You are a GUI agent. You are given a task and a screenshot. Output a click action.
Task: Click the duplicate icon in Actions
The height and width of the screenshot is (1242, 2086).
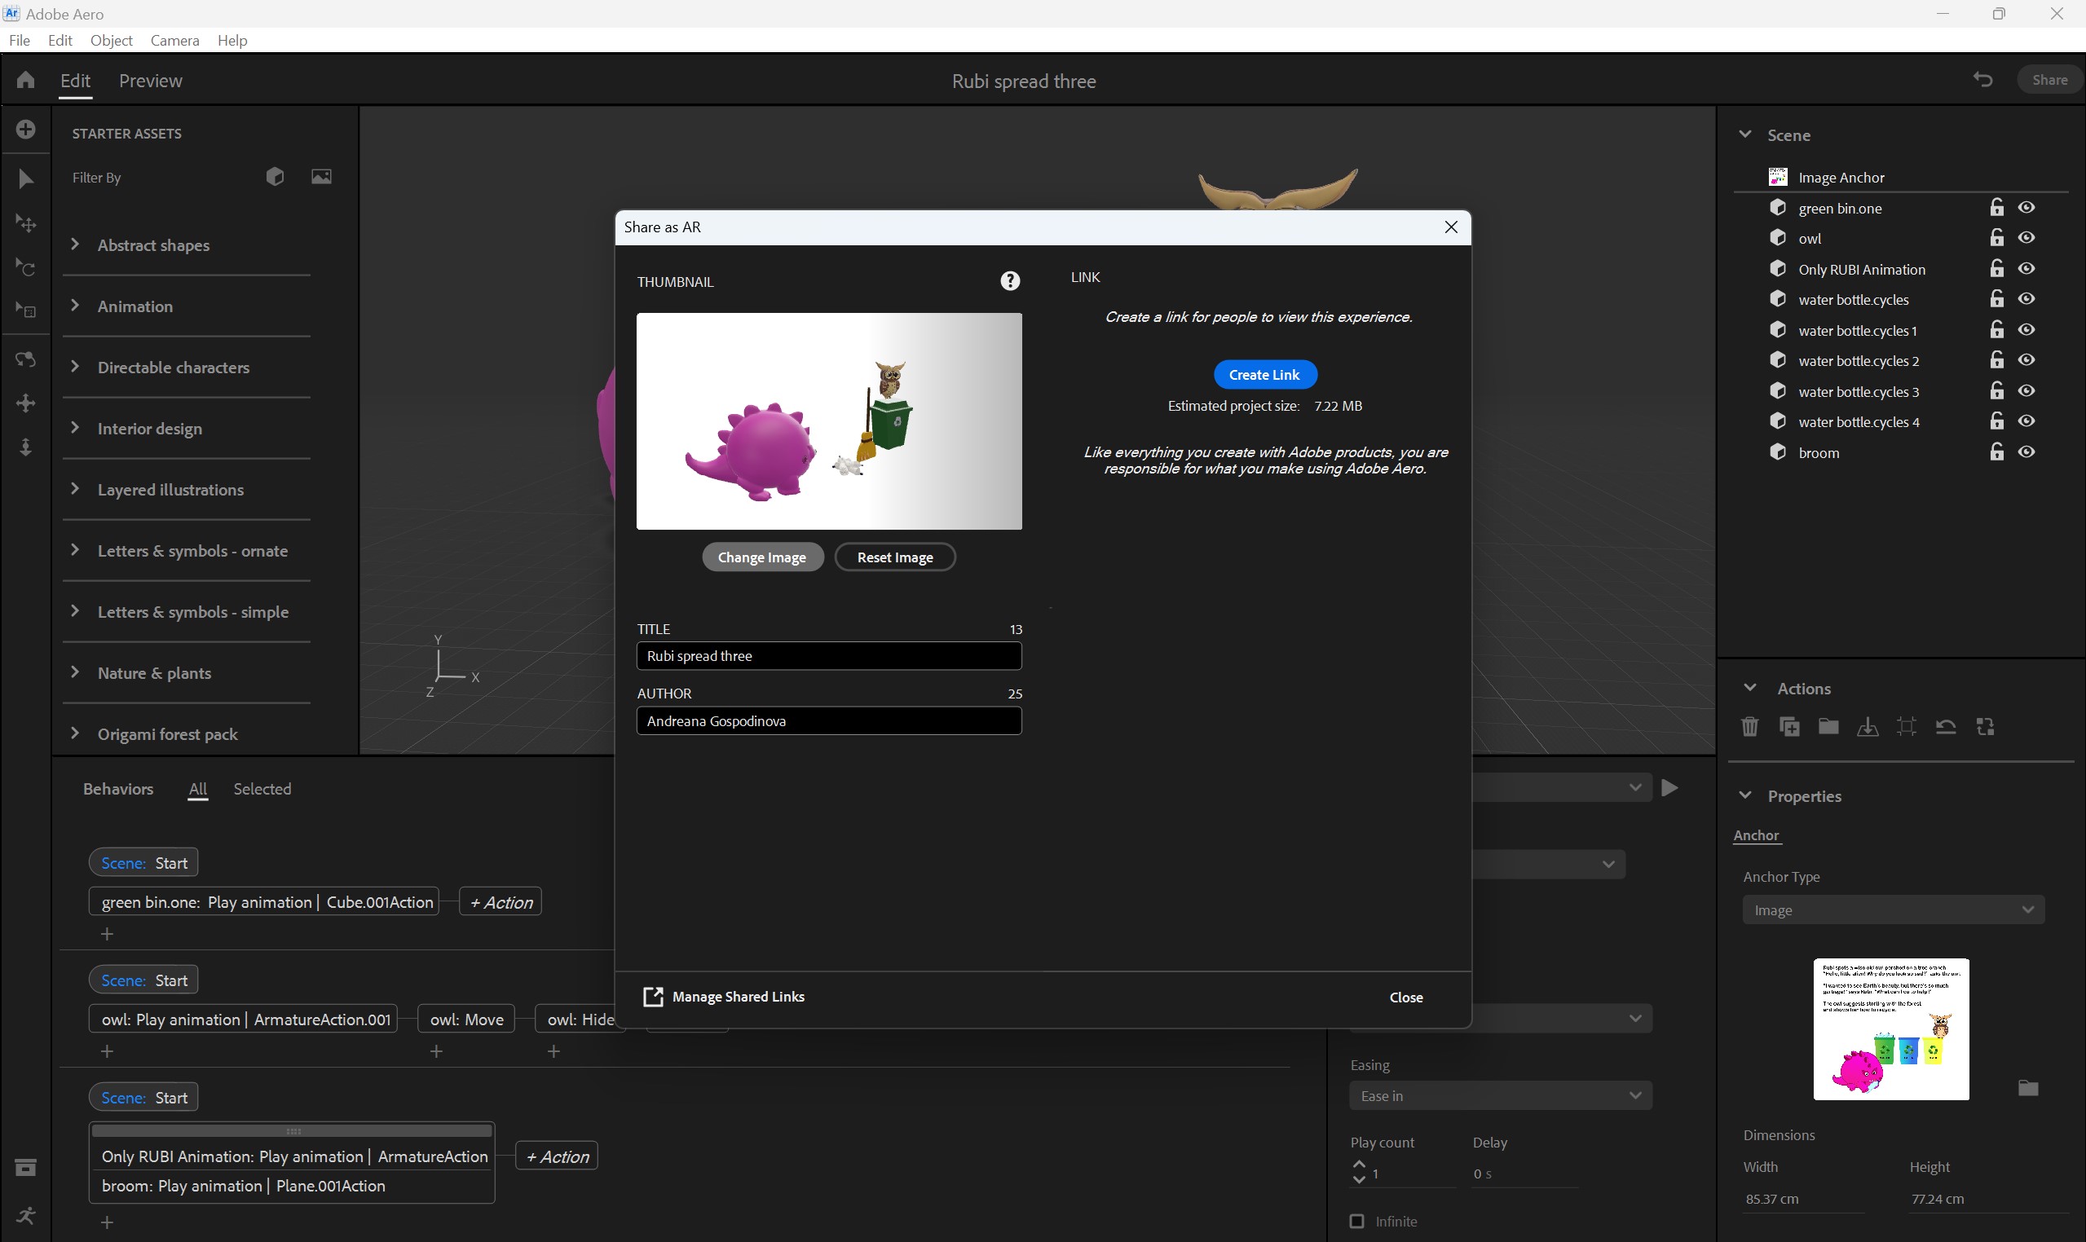pos(1788,726)
